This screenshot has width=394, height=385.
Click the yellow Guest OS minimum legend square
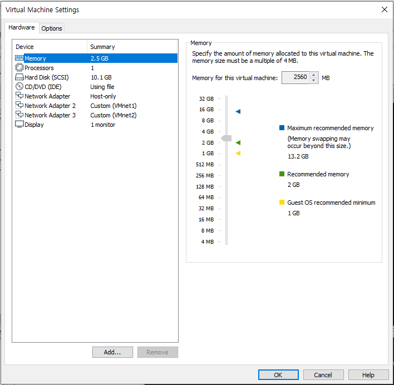(282, 203)
